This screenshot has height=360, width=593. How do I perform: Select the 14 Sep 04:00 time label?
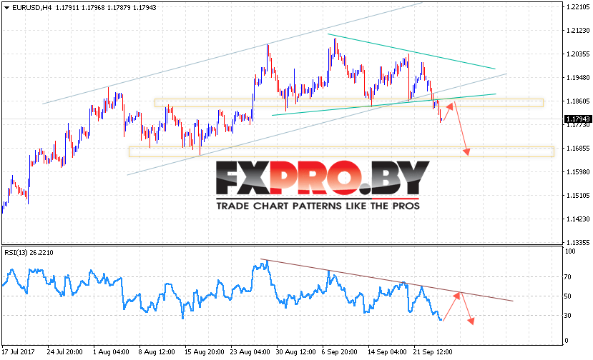pyautogui.click(x=387, y=352)
